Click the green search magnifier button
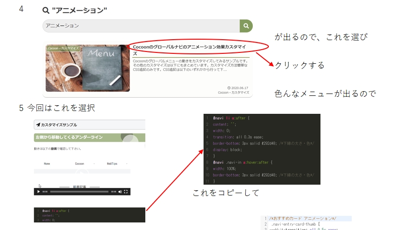400x230 pixels. tap(246, 26)
